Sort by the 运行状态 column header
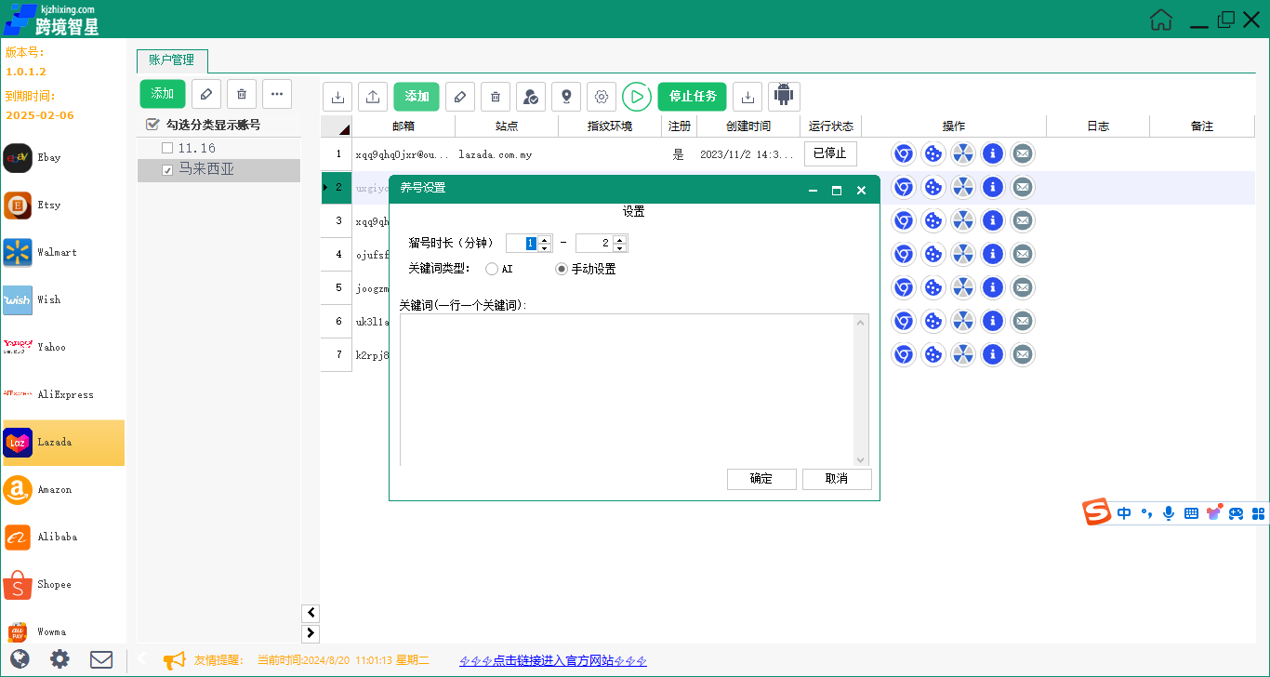The image size is (1270, 677). pos(830,126)
